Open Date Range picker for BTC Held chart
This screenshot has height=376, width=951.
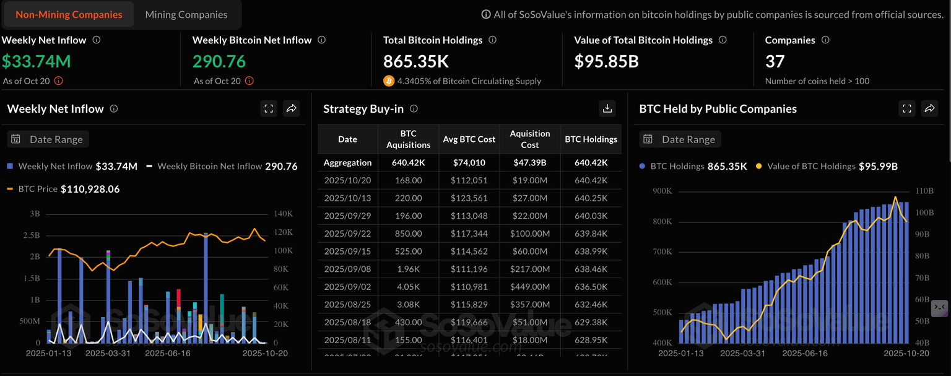point(680,139)
